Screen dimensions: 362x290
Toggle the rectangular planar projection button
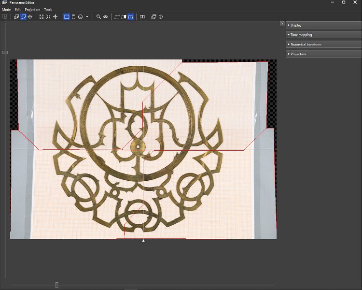click(x=67, y=17)
